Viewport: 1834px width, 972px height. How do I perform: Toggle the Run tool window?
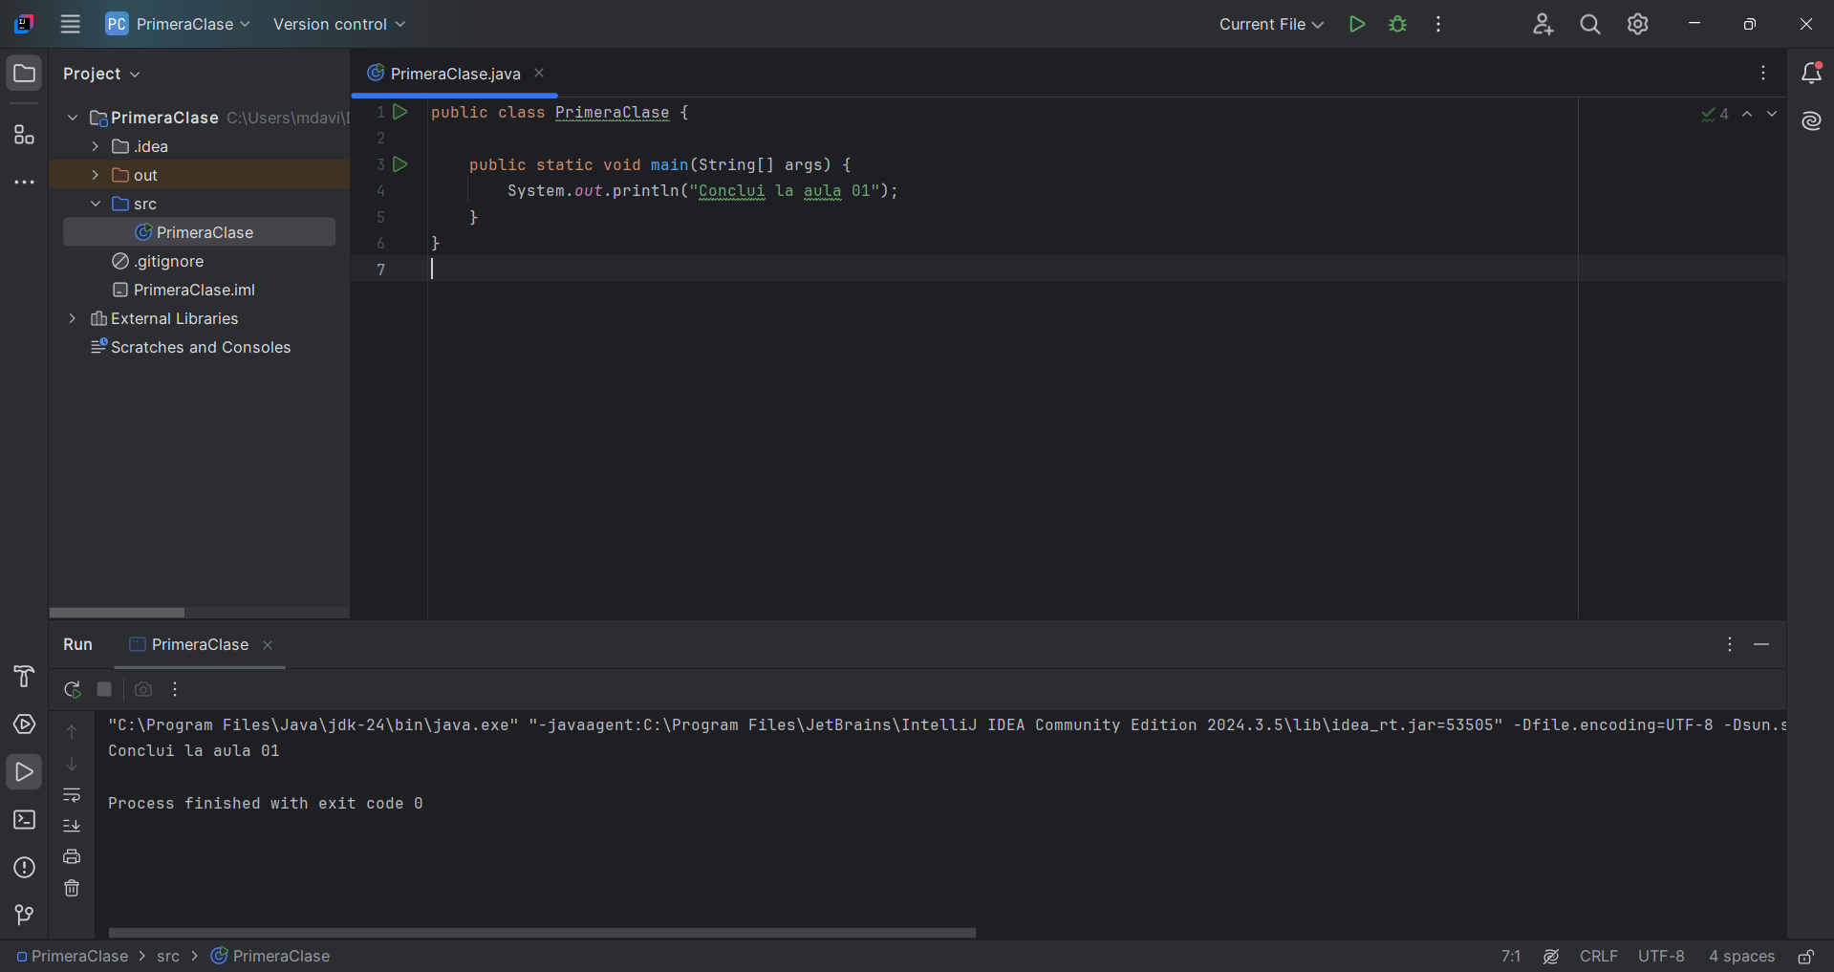point(24,772)
